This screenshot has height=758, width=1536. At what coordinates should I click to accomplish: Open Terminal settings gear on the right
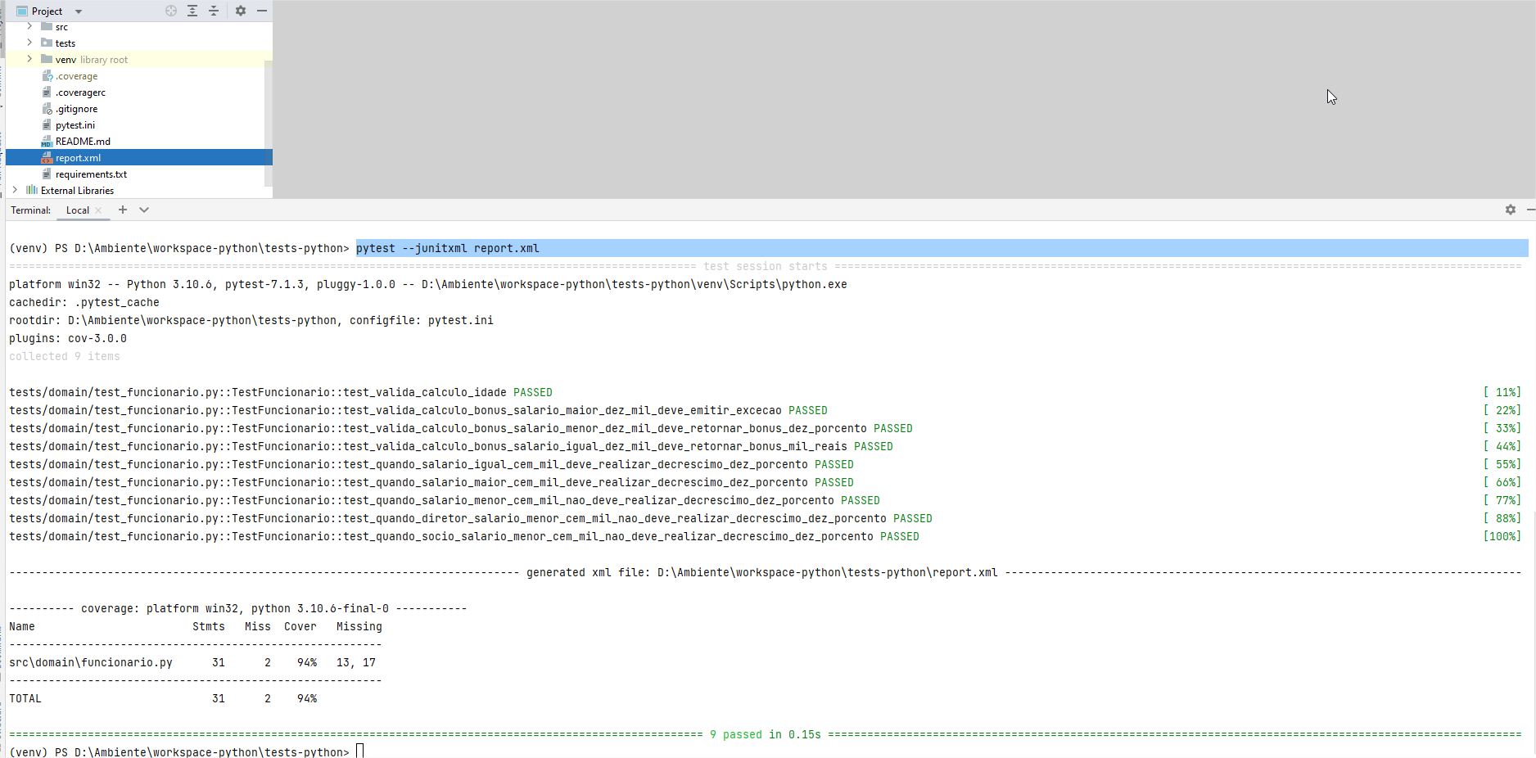coord(1510,210)
